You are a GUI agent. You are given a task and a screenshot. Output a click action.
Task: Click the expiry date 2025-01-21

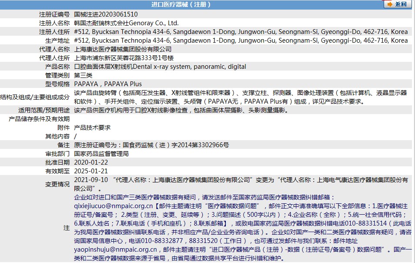click(91, 171)
